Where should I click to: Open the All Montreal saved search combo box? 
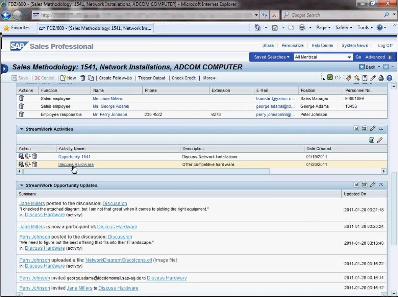(x=323, y=57)
